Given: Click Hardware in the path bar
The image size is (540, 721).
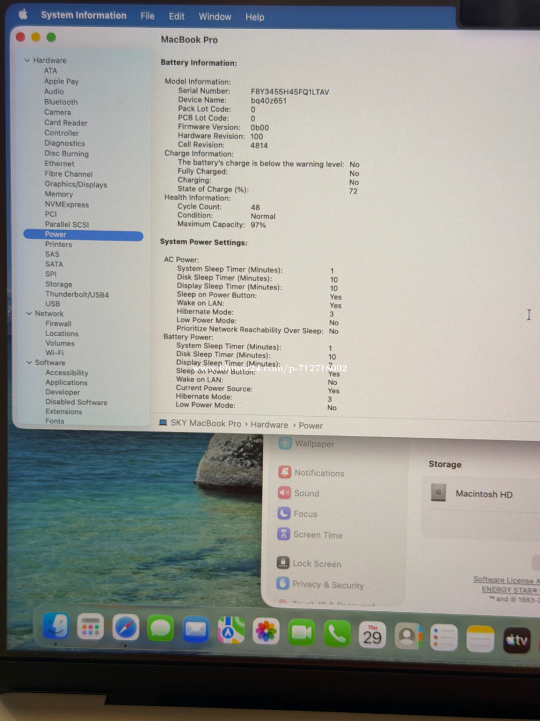Looking at the screenshot, I should [x=269, y=425].
